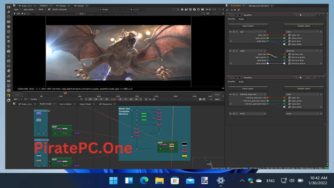Click the Windows Start button
The height and width of the screenshot is (188, 334).
(114, 180)
